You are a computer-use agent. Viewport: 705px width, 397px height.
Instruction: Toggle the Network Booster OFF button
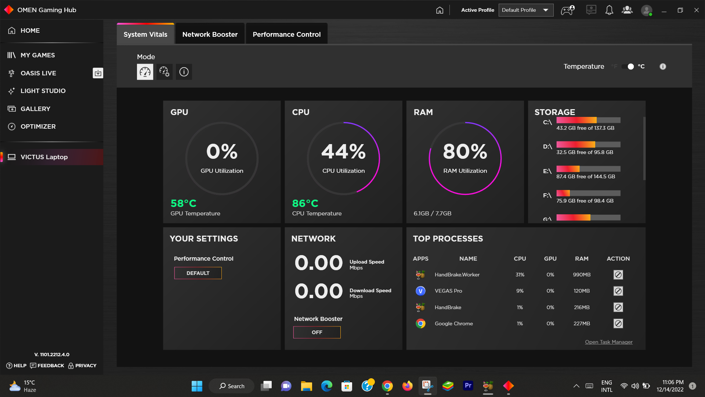tap(317, 332)
